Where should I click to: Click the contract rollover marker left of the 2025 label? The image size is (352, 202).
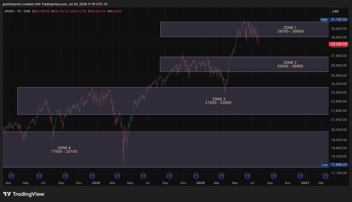click(92, 176)
